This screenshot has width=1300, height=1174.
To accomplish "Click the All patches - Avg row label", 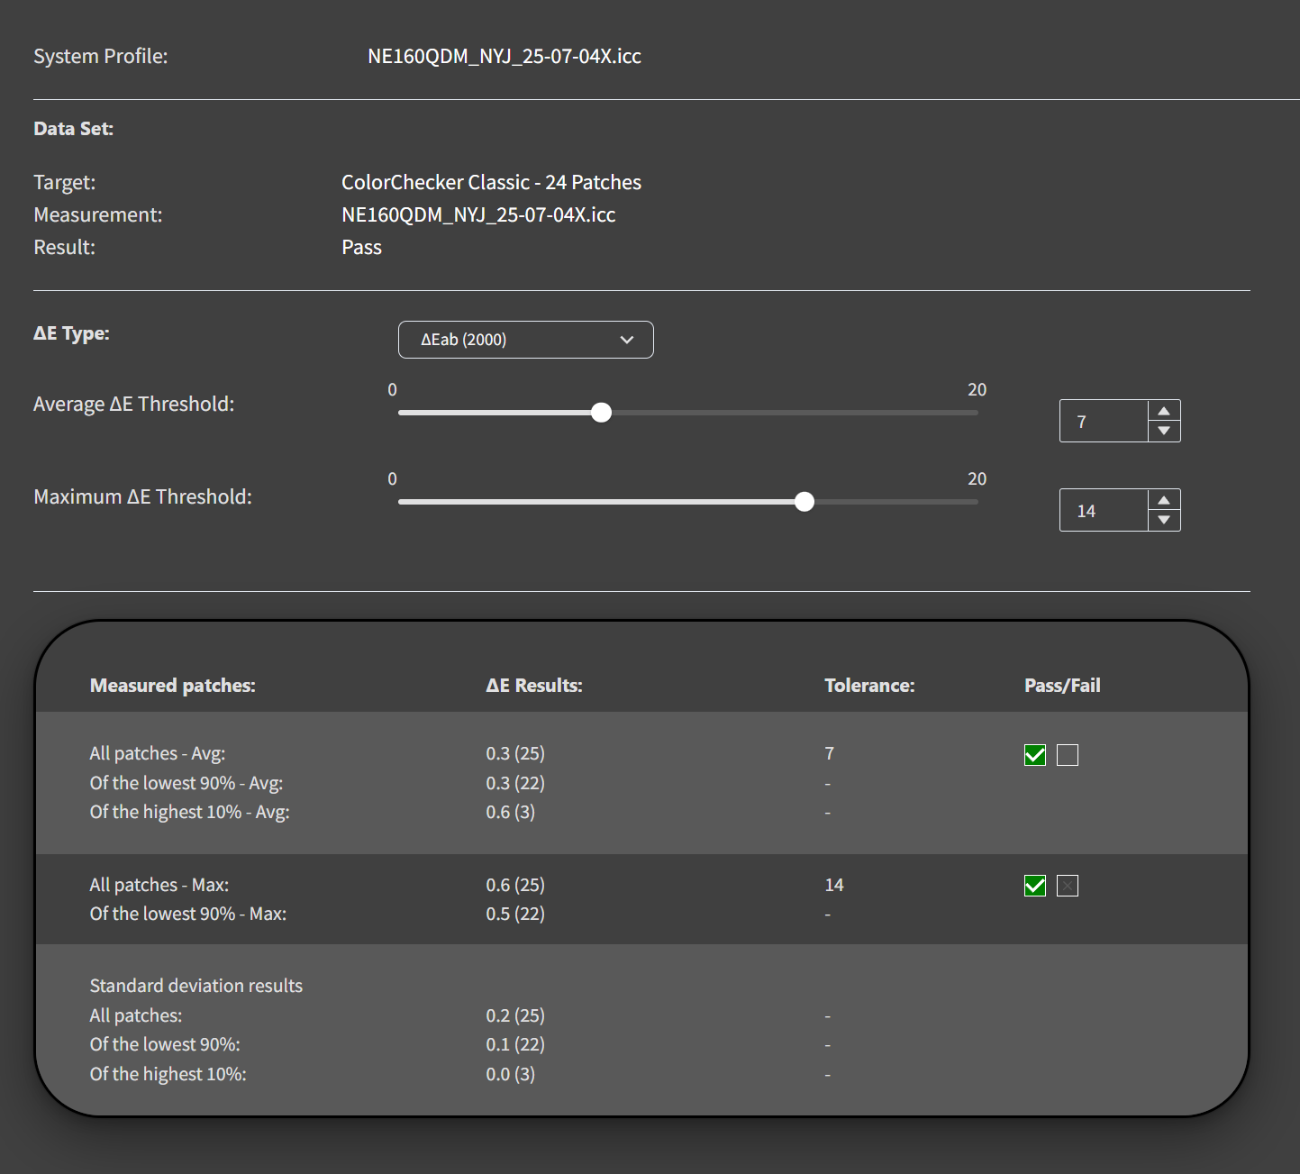I will (x=158, y=753).
